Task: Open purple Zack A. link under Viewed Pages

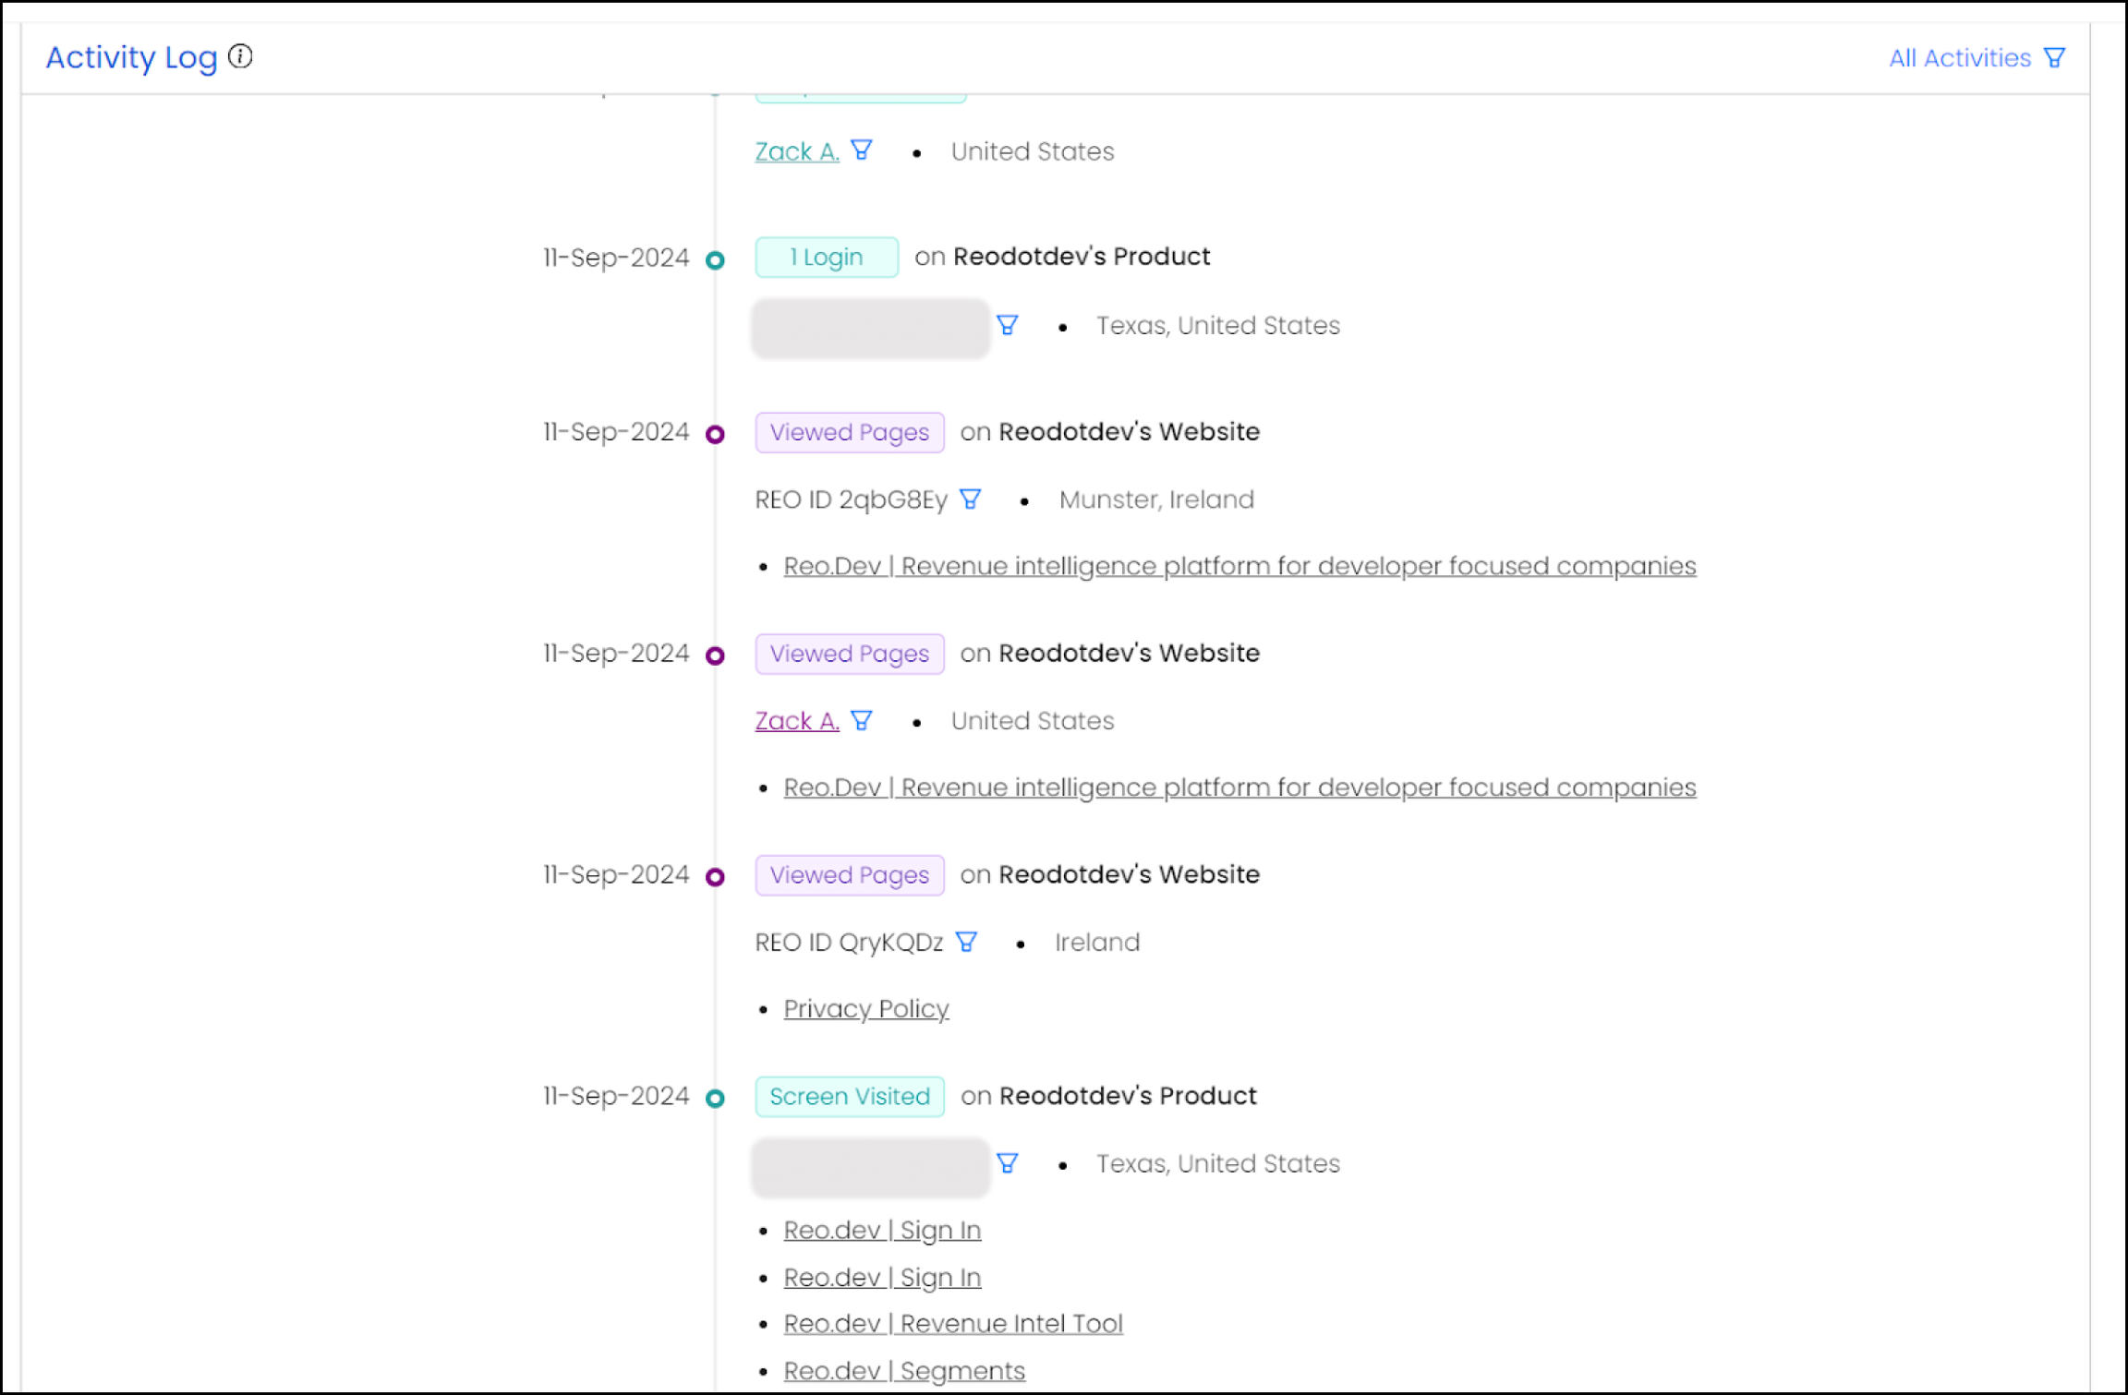Action: coord(796,721)
